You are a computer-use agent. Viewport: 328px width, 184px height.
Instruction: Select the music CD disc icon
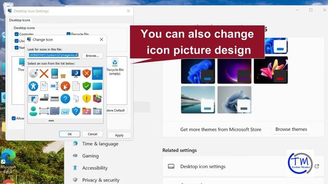click(x=33, y=74)
